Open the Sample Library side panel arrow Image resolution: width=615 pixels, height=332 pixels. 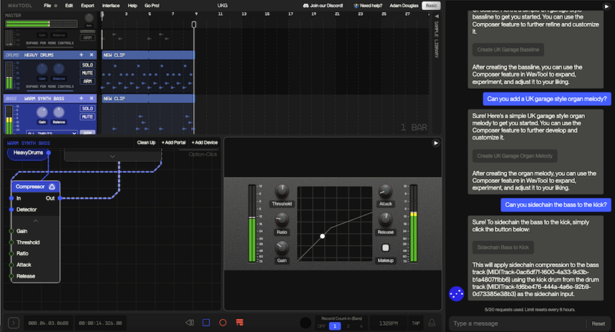point(437,16)
